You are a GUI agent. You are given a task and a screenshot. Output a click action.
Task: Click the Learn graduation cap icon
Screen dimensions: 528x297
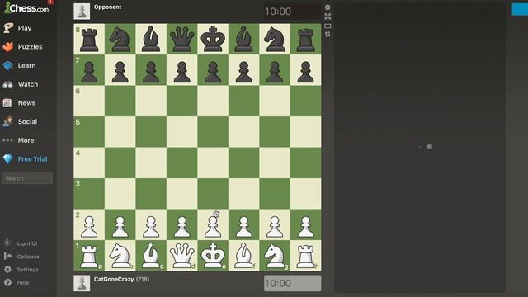coord(7,66)
